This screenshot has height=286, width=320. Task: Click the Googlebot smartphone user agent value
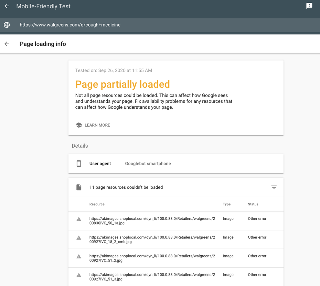tap(148, 164)
